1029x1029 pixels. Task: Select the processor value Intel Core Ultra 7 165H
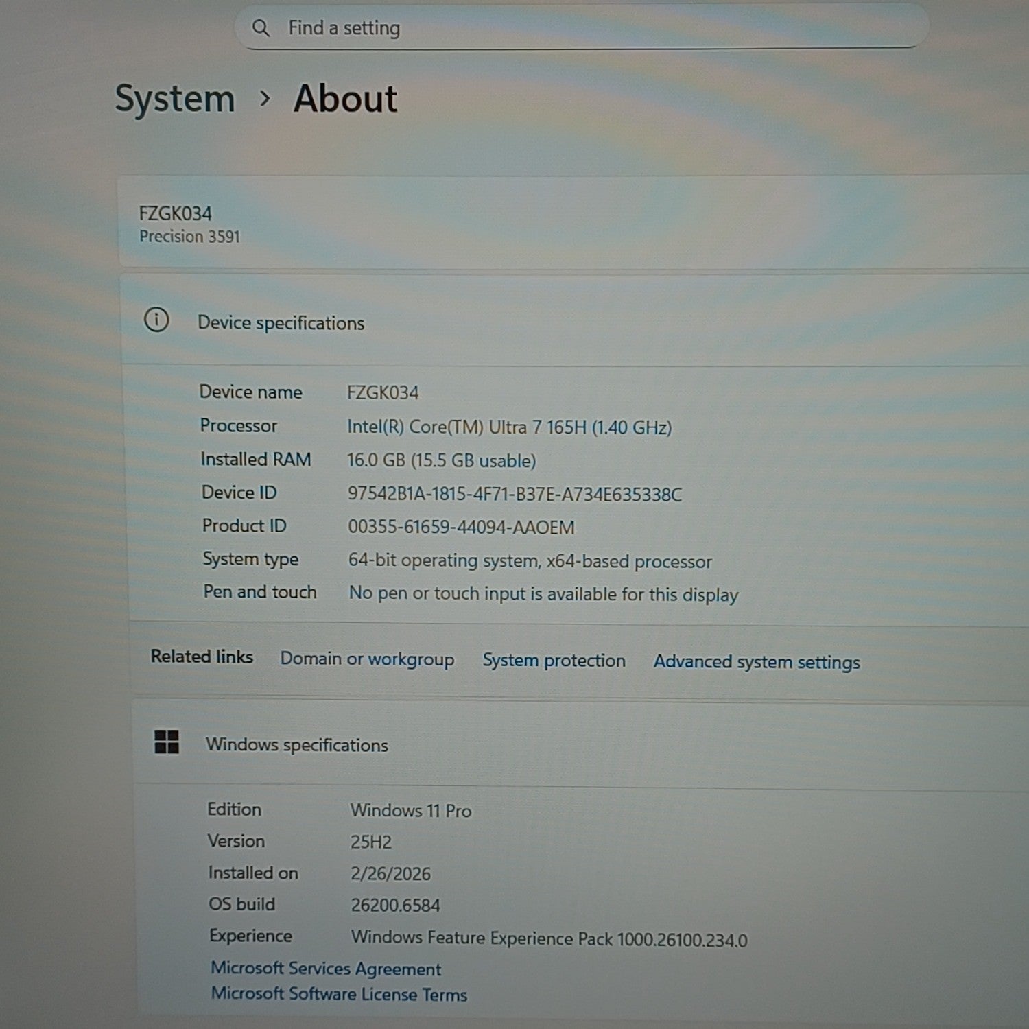[x=509, y=427]
